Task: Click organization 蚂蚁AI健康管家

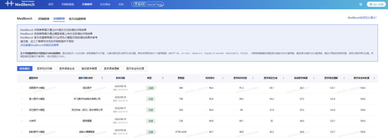Action: pos(87,132)
